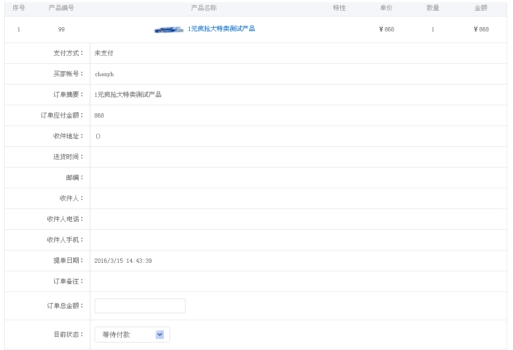
Task: Click the 单价 column header
Action: [x=386, y=8]
